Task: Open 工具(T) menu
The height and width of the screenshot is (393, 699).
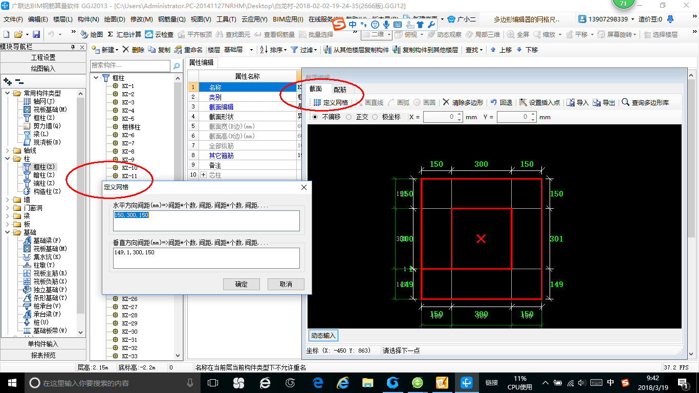Action: (x=226, y=19)
